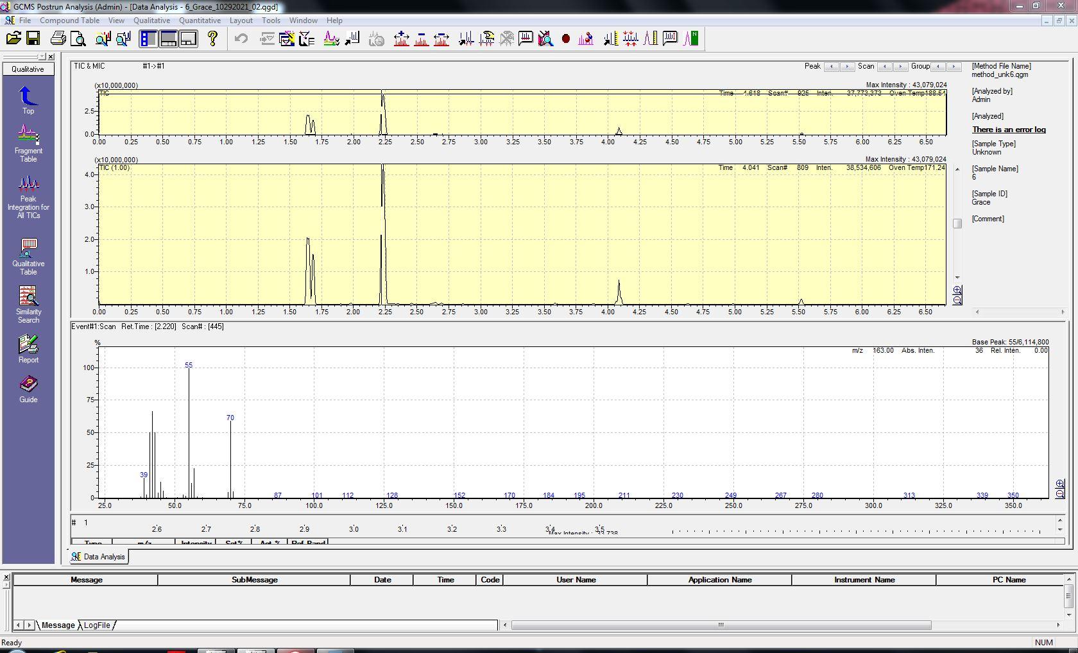Viewport: 1078px width, 653px height.
Task: Click the undo arrow toolbar icon
Action: pyautogui.click(x=241, y=38)
